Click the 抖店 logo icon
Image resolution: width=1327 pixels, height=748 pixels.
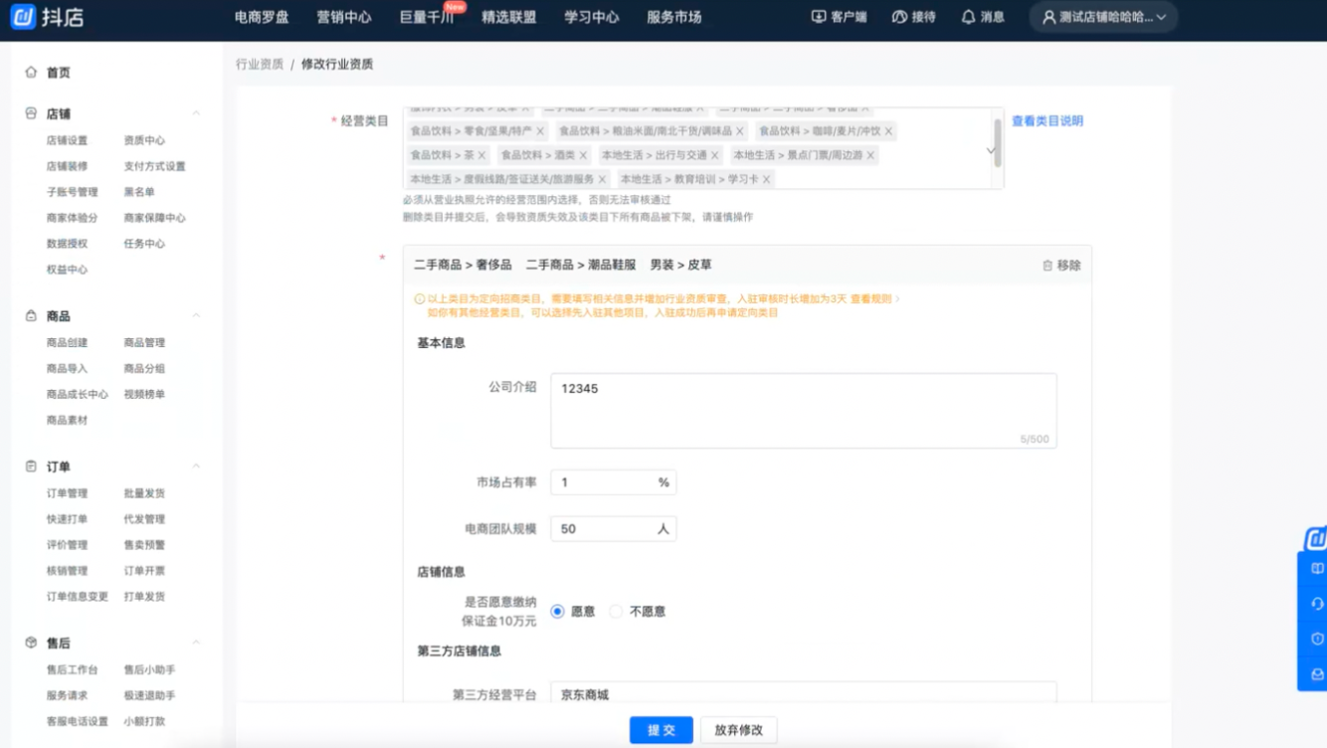point(24,17)
